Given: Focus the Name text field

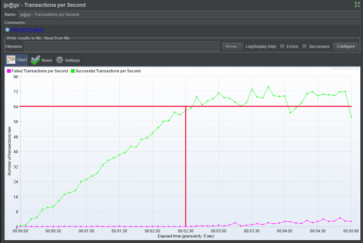Looking at the screenshot, I should [x=188, y=15].
